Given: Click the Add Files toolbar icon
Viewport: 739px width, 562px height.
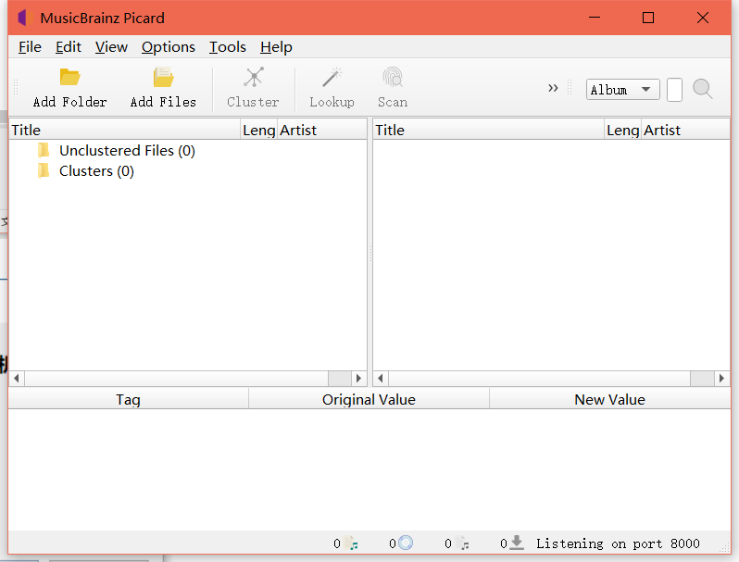Looking at the screenshot, I should coord(163,77).
